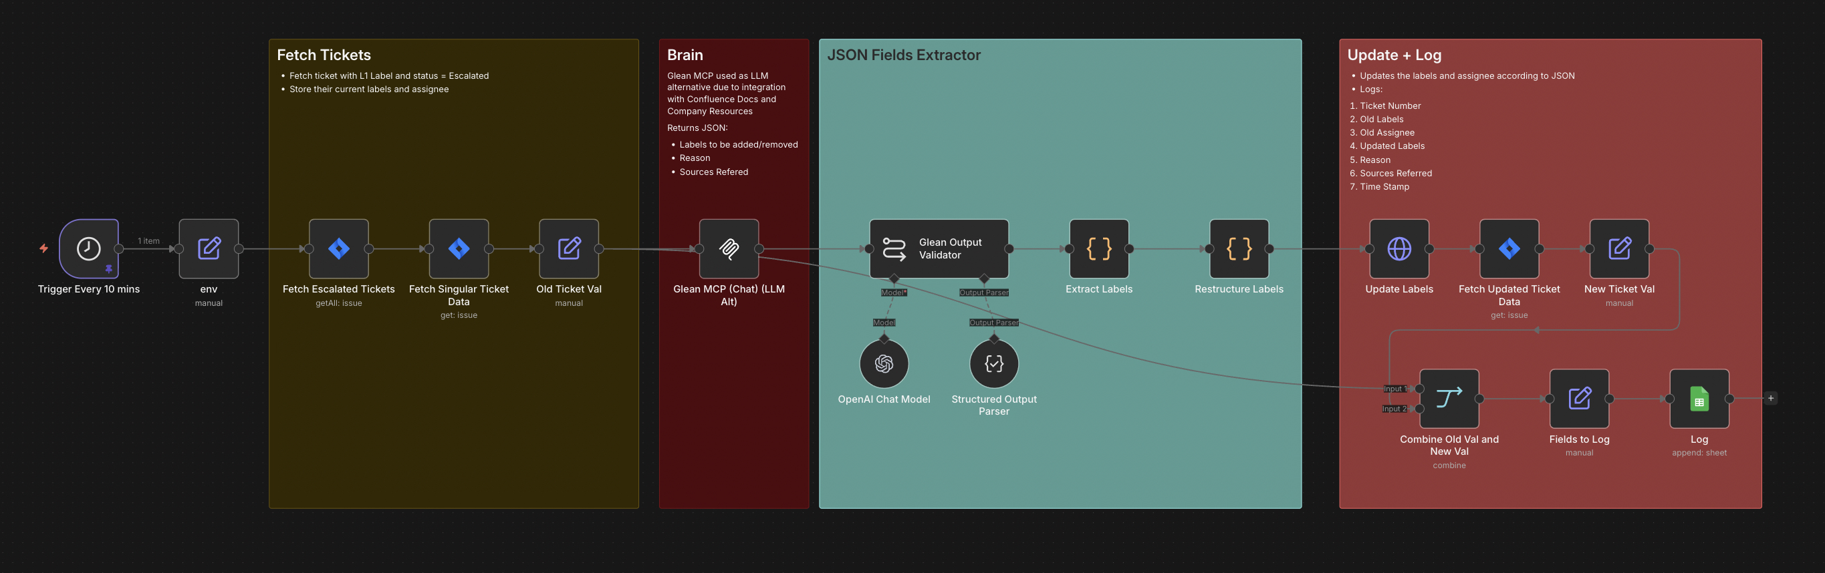The image size is (1825, 573).
Task: Open the Fetch Singular Ticket Data node
Action: [459, 248]
